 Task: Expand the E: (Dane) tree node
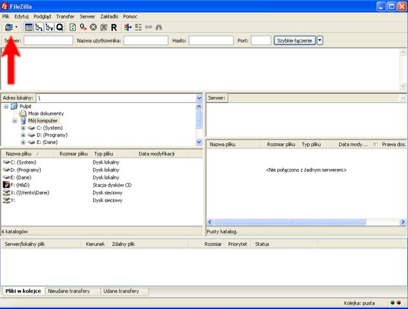[x=23, y=142]
